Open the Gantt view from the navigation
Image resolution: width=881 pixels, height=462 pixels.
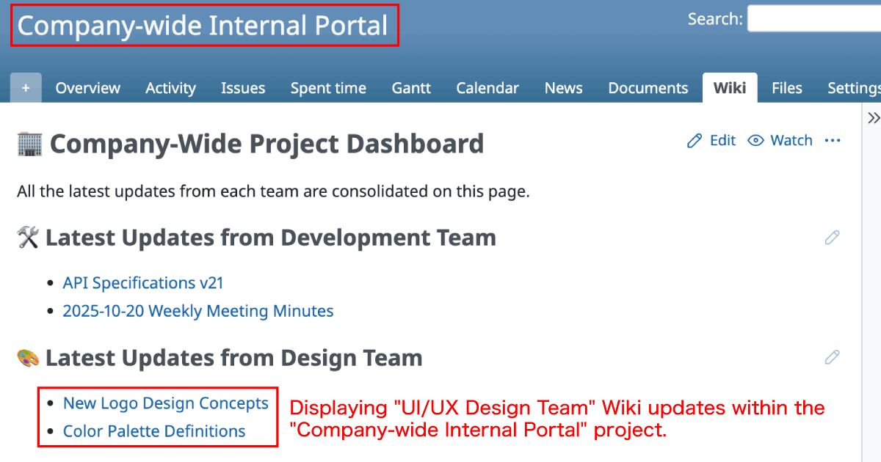(410, 87)
